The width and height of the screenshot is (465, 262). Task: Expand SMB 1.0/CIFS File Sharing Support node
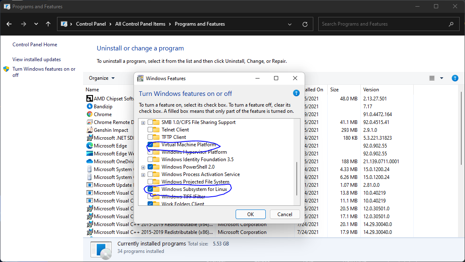pos(143,123)
